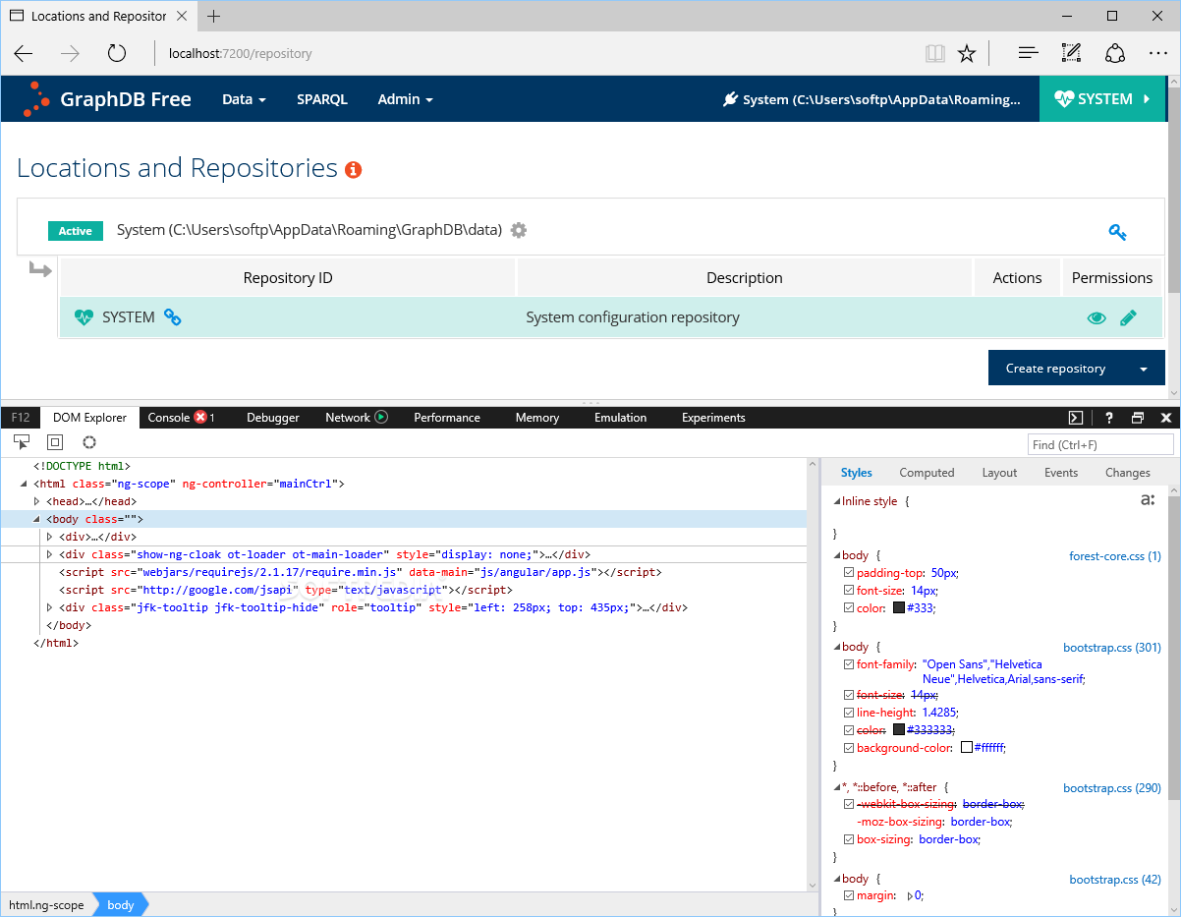Click the Share icon in Edge toolbar
This screenshot has height=917, width=1181.
tap(1115, 54)
